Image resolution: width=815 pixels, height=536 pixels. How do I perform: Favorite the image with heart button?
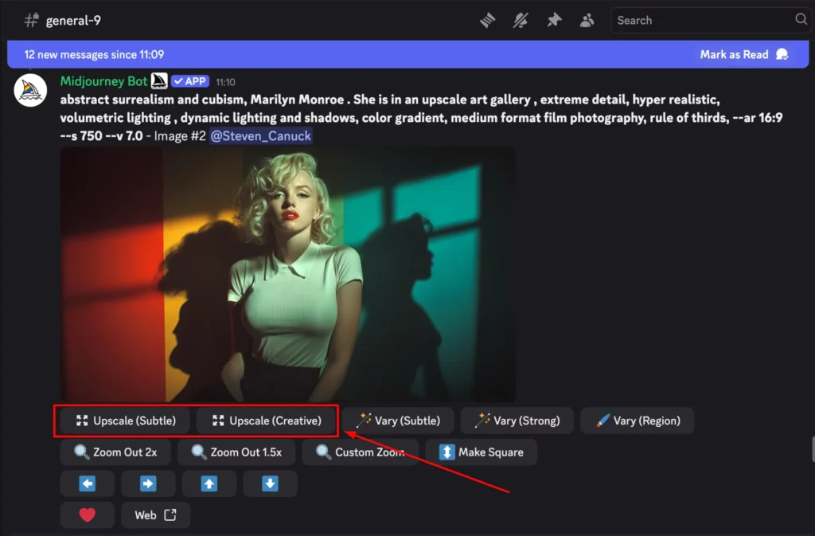click(x=88, y=515)
